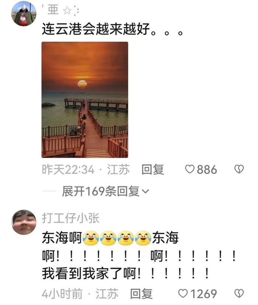The image size is (258, 305).
Task: Like 打工仔小张's comment with 1269 likes
Action: (183, 294)
